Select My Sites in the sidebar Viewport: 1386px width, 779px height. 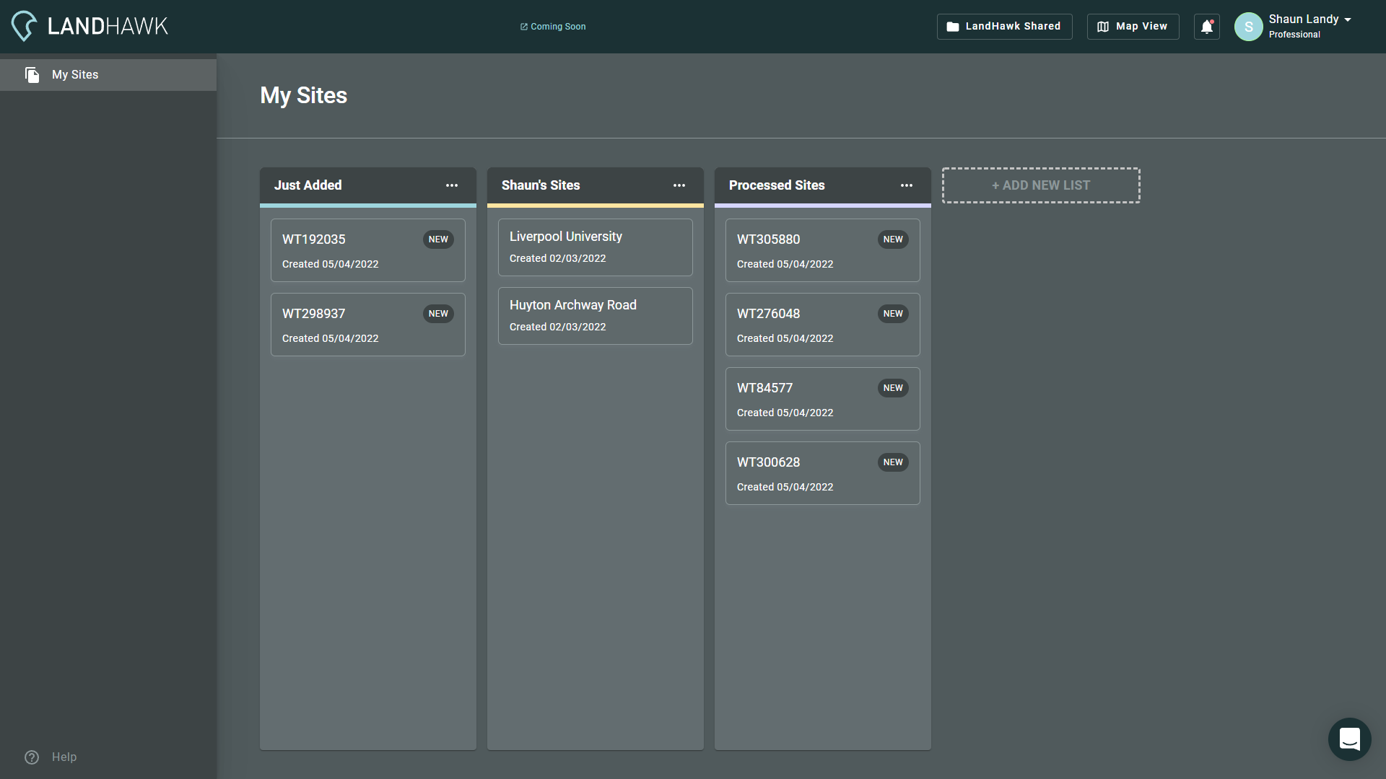coord(108,75)
